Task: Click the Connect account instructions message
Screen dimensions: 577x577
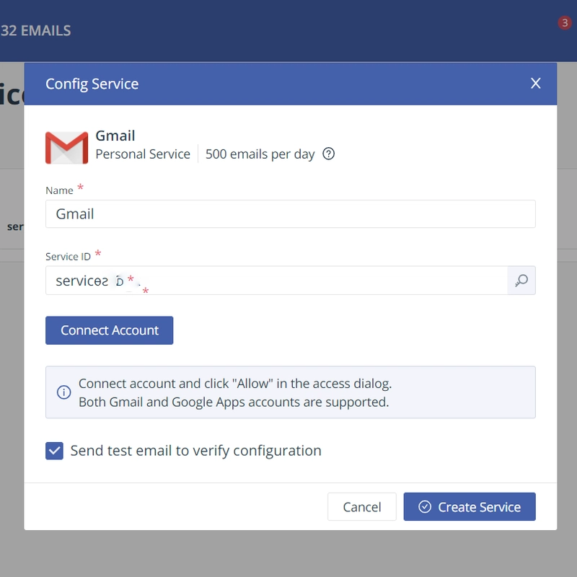Action: (234, 392)
